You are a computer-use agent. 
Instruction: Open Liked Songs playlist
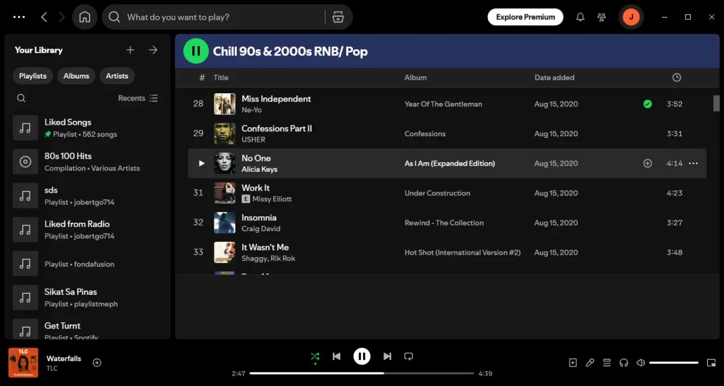tap(88, 128)
